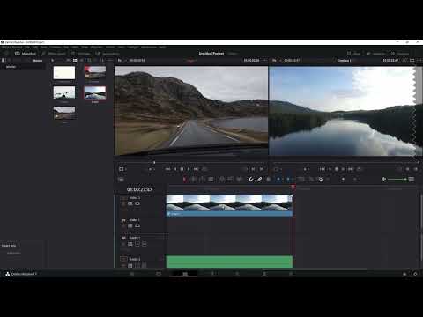Click Play in the timeline viewer

pyautogui.click(x=344, y=169)
